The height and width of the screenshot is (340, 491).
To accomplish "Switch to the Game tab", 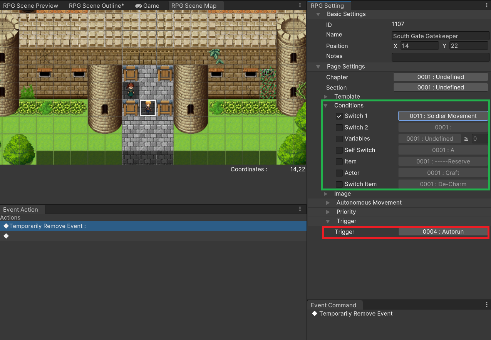I will [147, 6].
